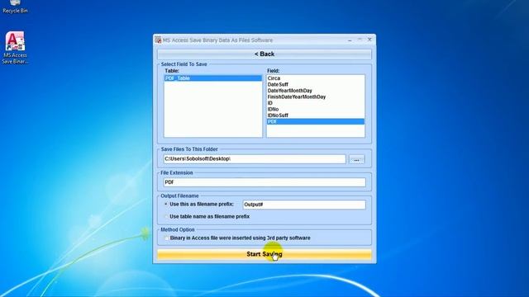Choose 'Use table name as filename prefix'
Viewport: 529px width, 297px height.
pyautogui.click(x=166, y=216)
